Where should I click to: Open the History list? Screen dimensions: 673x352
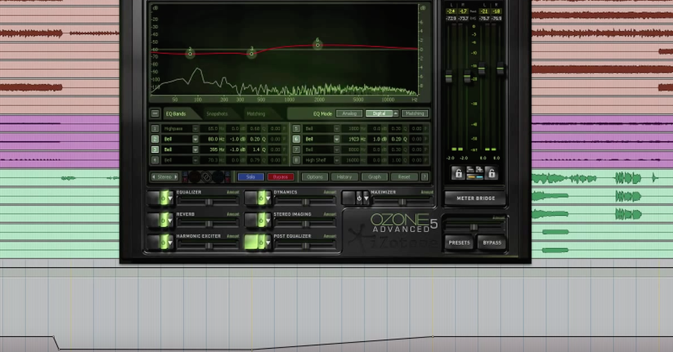(344, 177)
